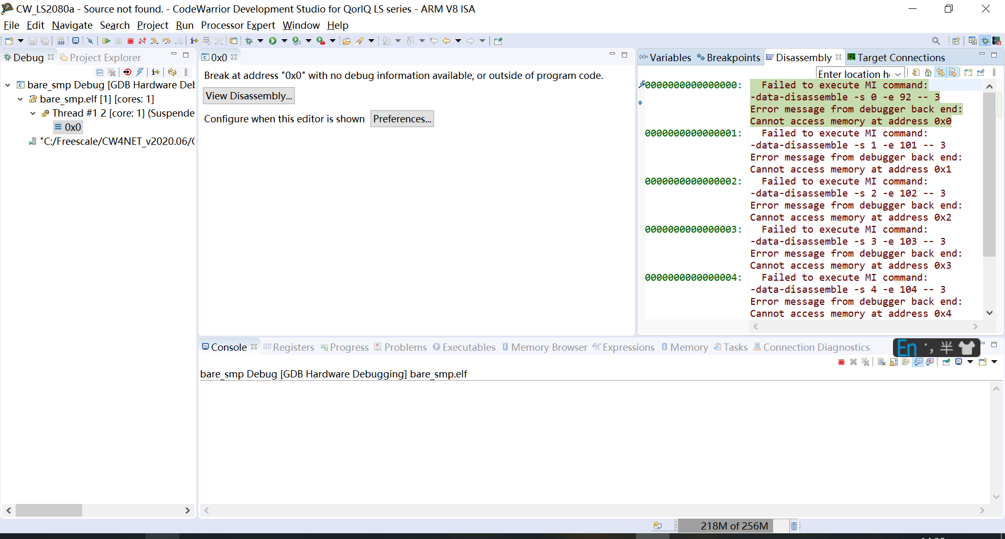Refresh the Disassembly view
Screen dimensions: 1005x539
916,72
